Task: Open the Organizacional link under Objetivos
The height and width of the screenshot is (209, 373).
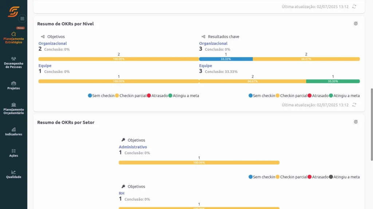Action: tap(52, 44)
